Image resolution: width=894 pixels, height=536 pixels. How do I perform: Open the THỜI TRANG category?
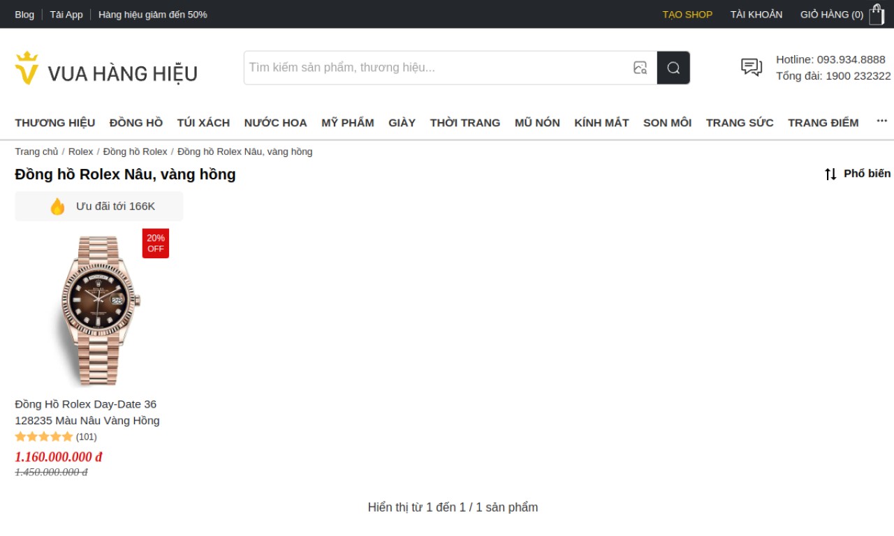(x=465, y=123)
